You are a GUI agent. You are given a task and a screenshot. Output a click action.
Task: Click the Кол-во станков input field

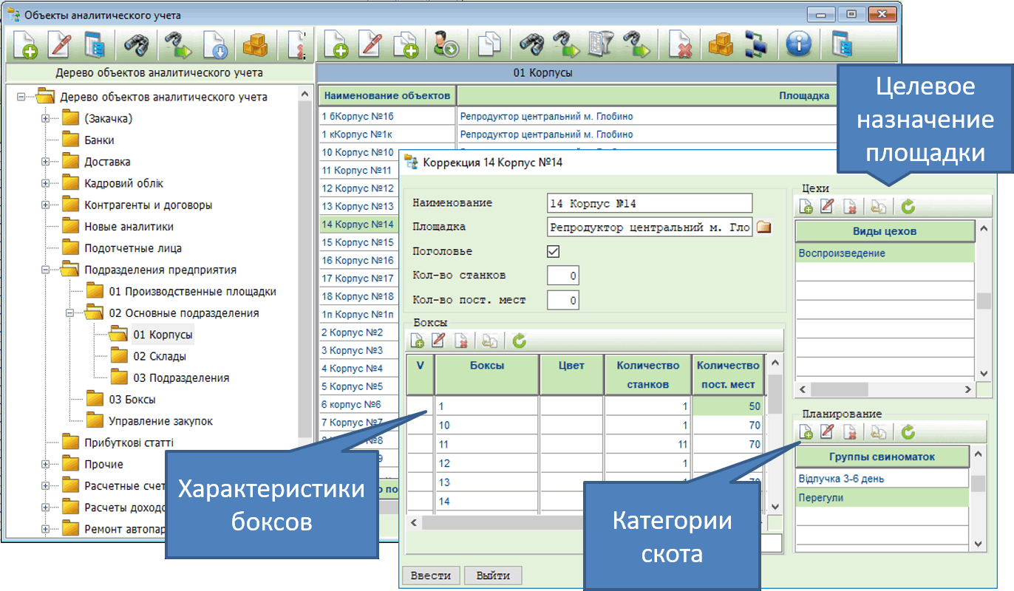click(x=562, y=276)
